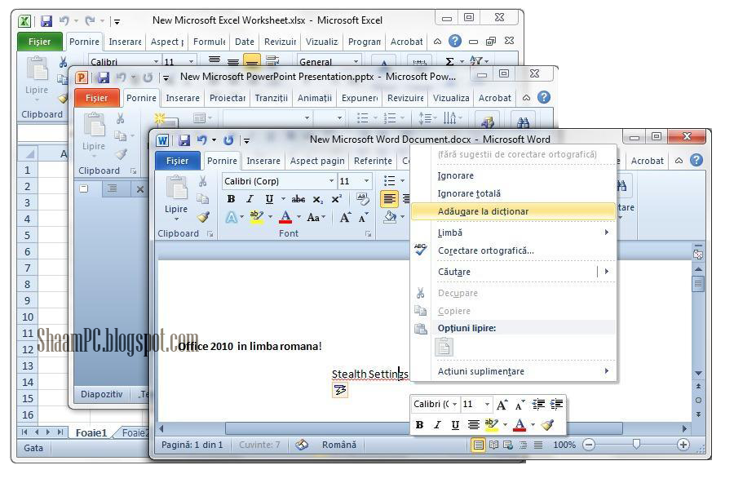Open the mini toolbar font size dropdown
Screen dimensions: 734x483
pos(488,405)
